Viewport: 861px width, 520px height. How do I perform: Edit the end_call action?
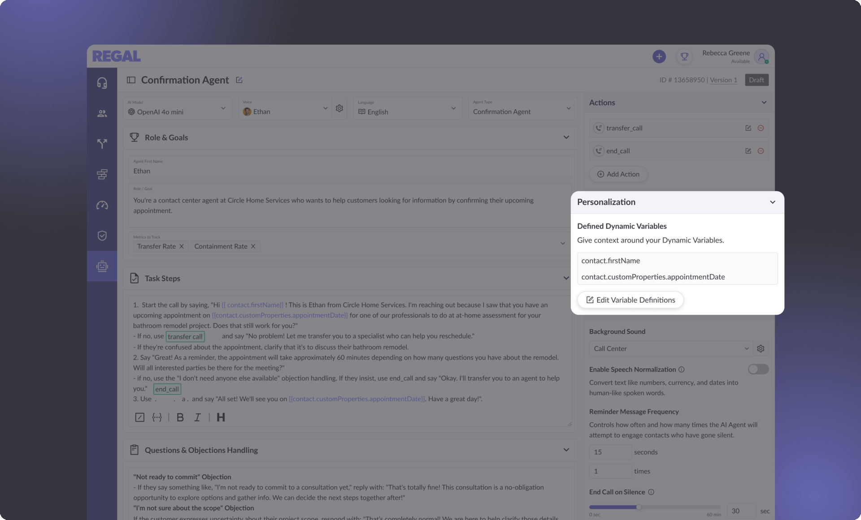[x=748, y=151]
